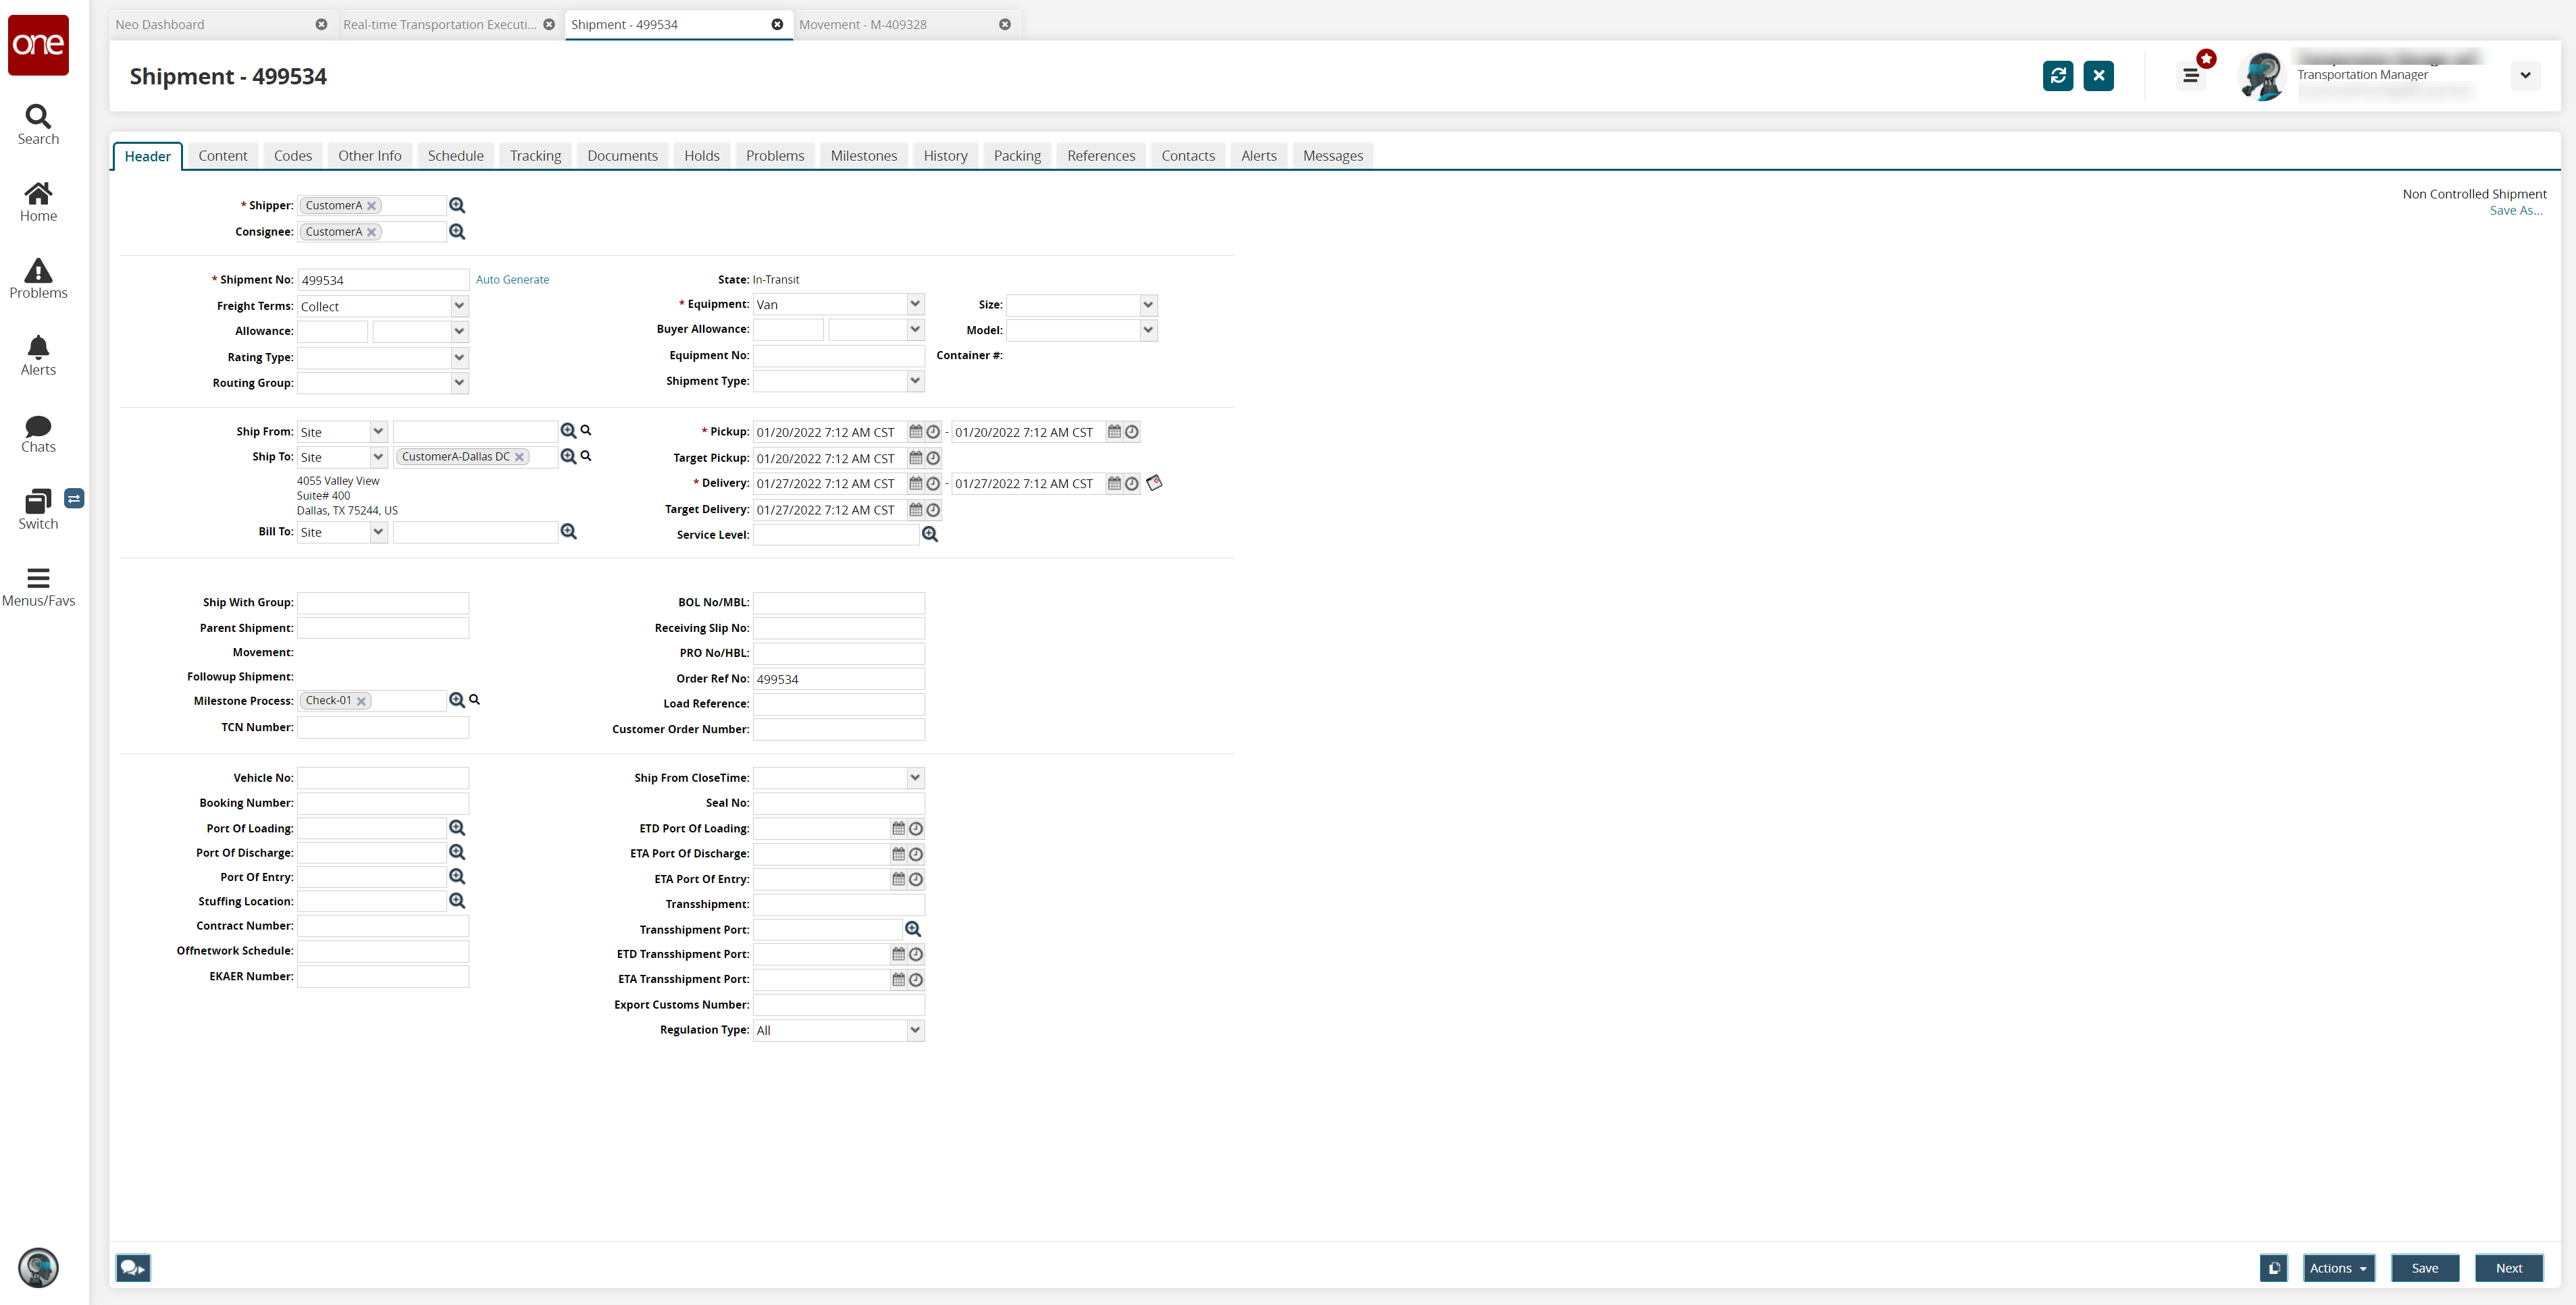This screenshot has width=2576, height=1305.
Task: Open the Milestones tab
Action: click(863, 156)
